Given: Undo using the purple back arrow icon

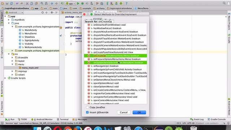Looking at the screenshot, I should coord(17,3).
